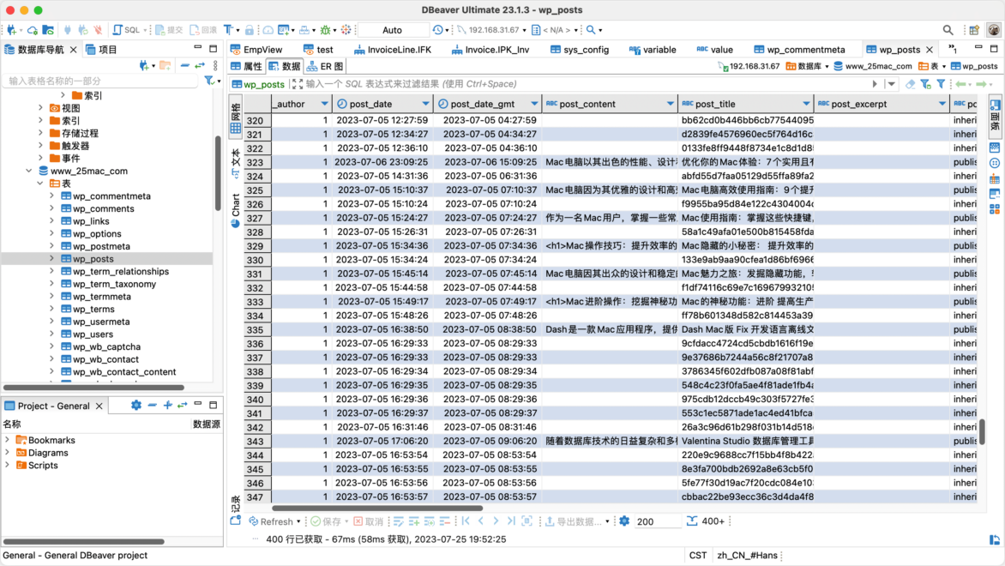
Task: Click the lock icon in the toolbar
Action: point(250,29)
